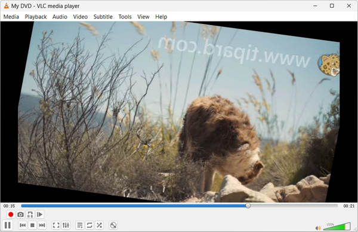The height and width of the screenshot is (232, 358).
Task: Advance frame by frame
Action: point(39,215)
